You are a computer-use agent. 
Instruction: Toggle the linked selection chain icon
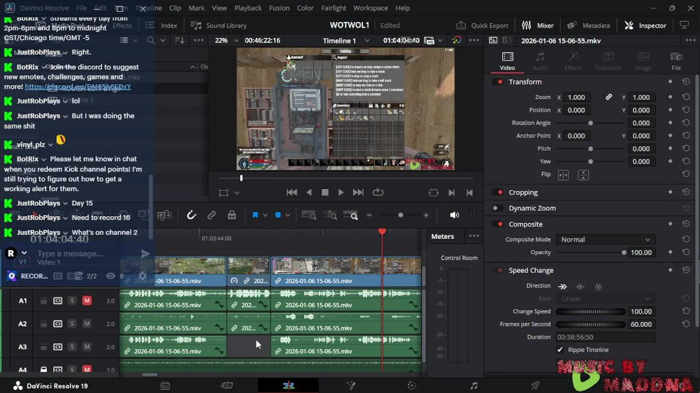212,216
